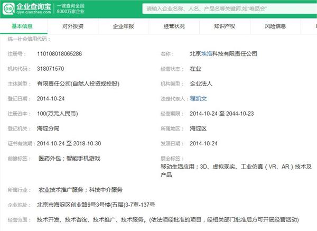Screen dimensions: 317x231
Task: Click the highlighted 埃洛 company name keyword
Action: [x=207, y=53]
